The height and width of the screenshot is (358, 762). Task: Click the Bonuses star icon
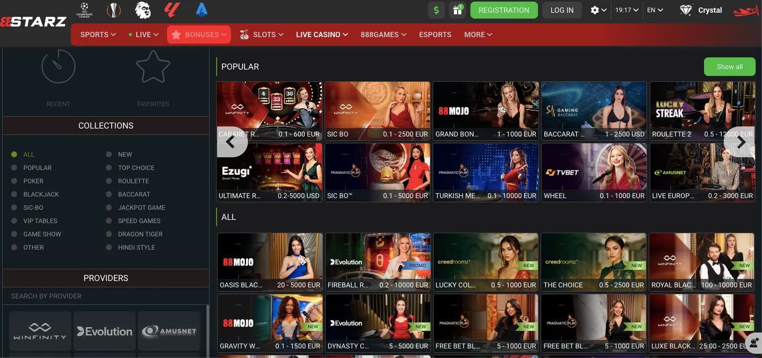(176, 35)
